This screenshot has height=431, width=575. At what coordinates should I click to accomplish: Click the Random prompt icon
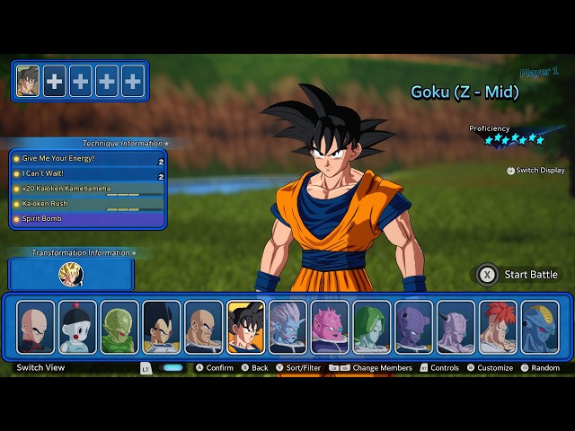coord(525,367)
